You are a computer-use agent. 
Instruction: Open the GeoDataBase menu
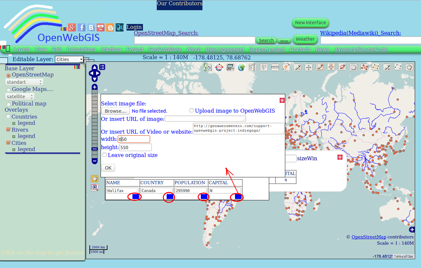(x=165, y=50)
